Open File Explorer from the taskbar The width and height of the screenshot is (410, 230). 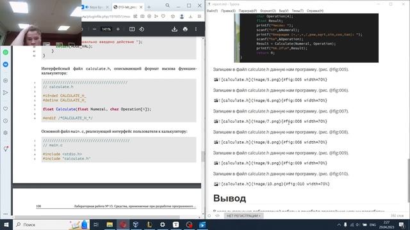coord(110,224)
